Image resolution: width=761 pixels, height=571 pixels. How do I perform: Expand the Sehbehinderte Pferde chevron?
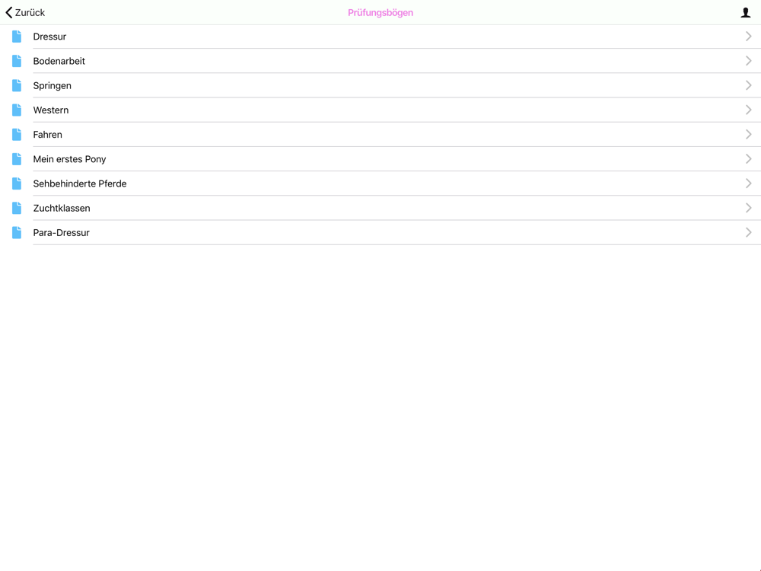(748, 183)
